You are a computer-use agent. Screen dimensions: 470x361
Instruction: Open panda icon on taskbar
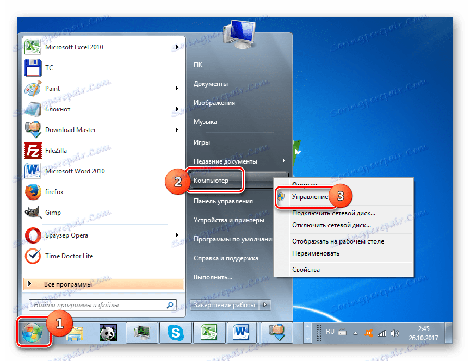pyautogui.click(x=108, y=333)
